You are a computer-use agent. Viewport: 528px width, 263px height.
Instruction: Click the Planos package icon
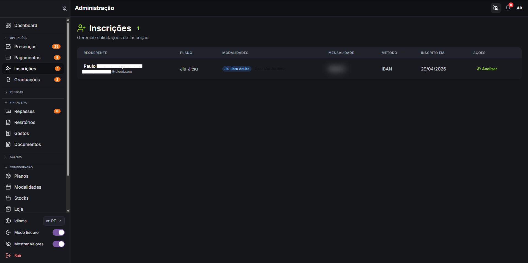click(8, 176)
